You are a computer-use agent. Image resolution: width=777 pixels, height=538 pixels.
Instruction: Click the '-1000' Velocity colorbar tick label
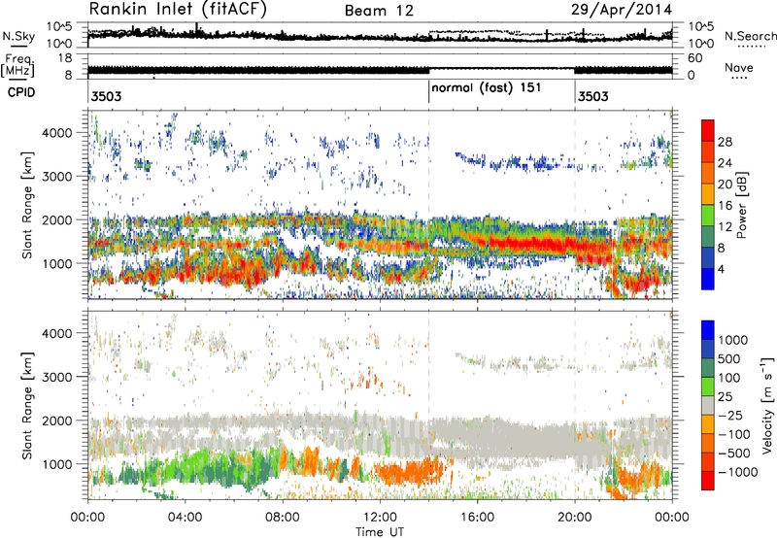tap(738, 472)
